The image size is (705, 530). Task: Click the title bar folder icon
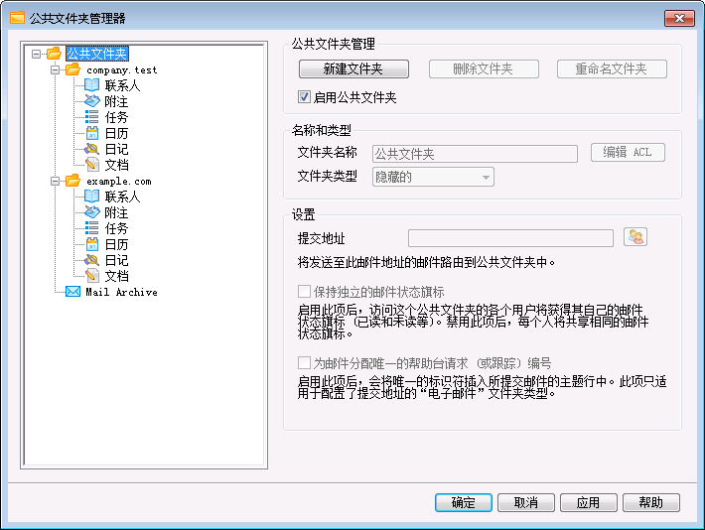(x=17, y=18)
